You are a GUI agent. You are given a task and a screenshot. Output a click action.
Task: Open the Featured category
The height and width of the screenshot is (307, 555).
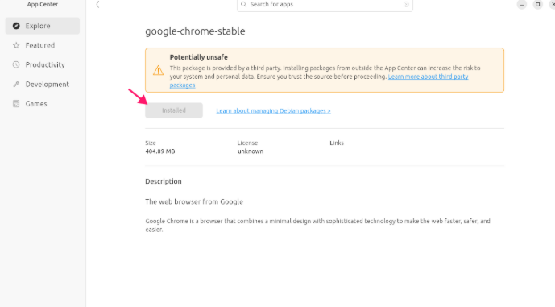[43, 45]
